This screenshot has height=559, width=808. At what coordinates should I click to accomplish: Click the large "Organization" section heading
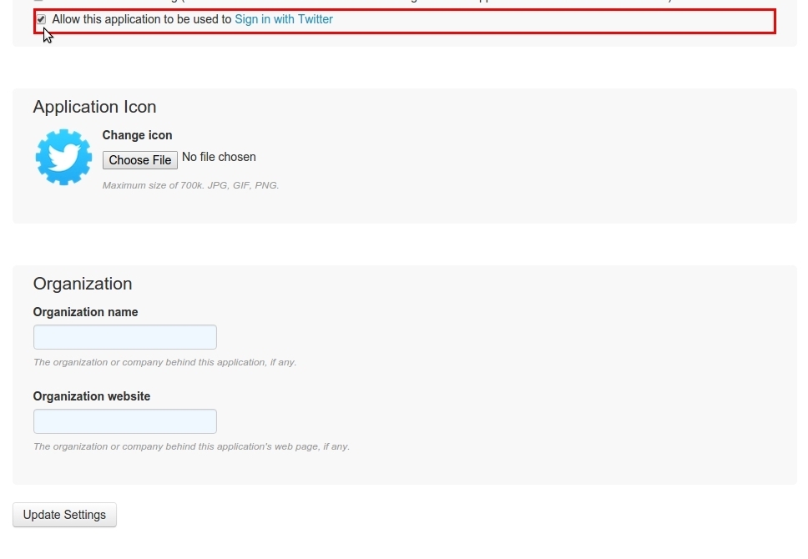pyautogui.click(x=83, y=284)
